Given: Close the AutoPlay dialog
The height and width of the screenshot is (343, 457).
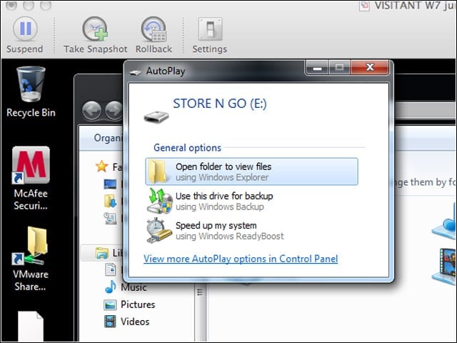Looking at the screenshot, I should 370,67.
